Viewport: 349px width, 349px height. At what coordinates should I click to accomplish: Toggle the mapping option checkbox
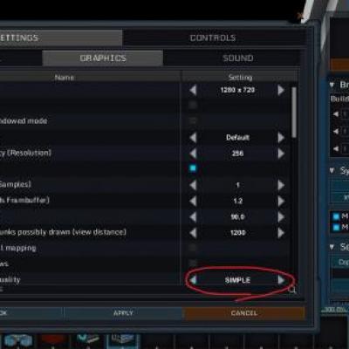pos(193,248)
